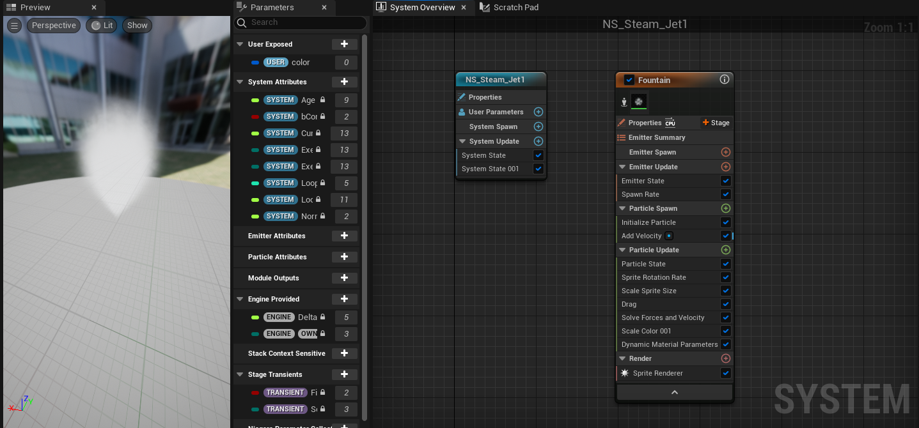Image resolution: width=919 pixels, height=428 pixels.
Task: Click plus icon next to System Spawn
Action: point(538,126)
